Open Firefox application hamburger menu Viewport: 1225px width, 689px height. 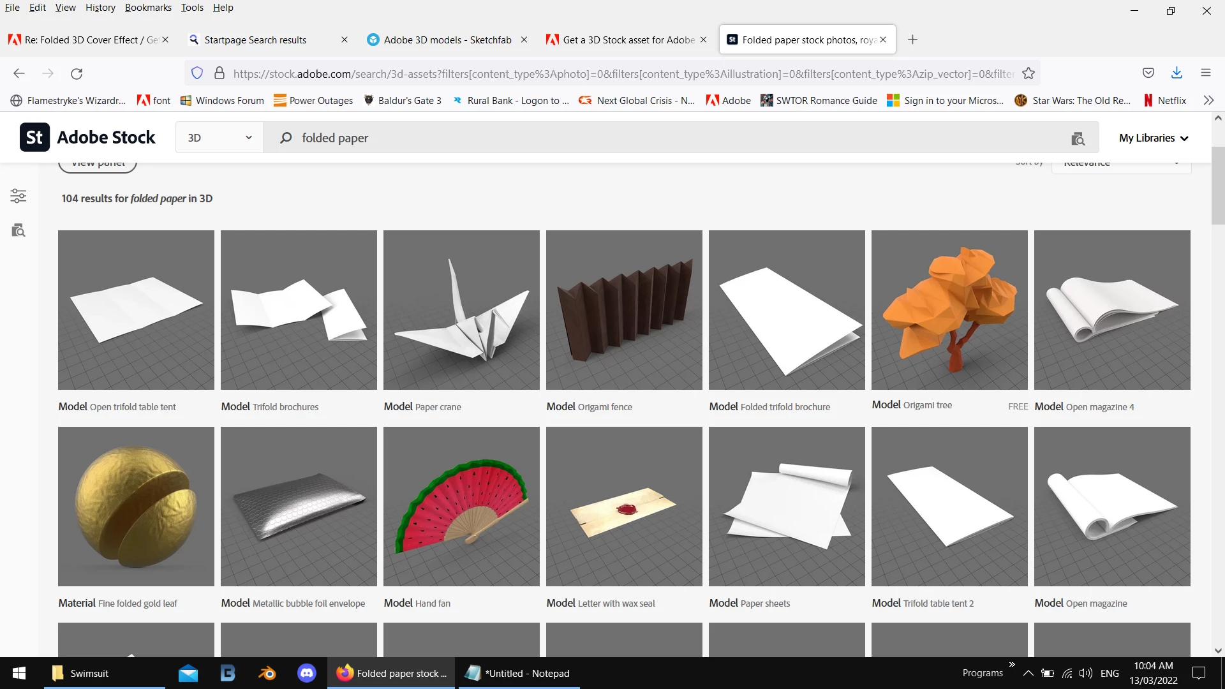1205,73
